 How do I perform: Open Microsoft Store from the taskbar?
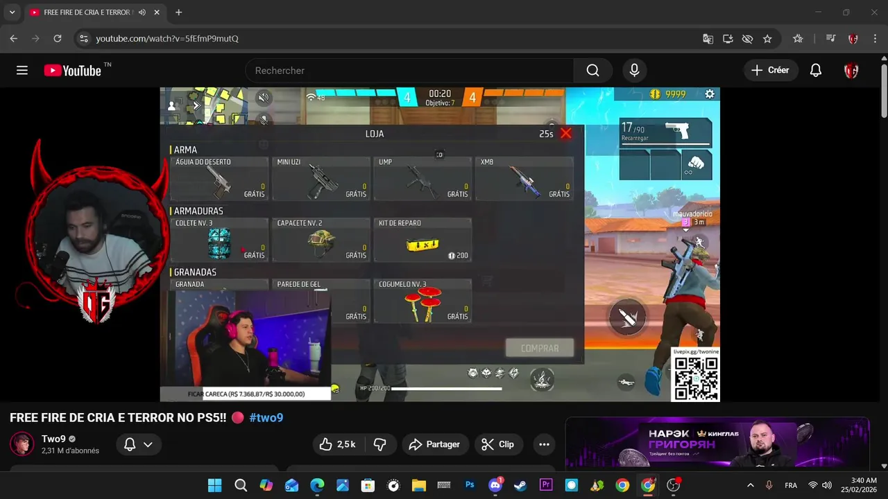(x=368, y=485)
